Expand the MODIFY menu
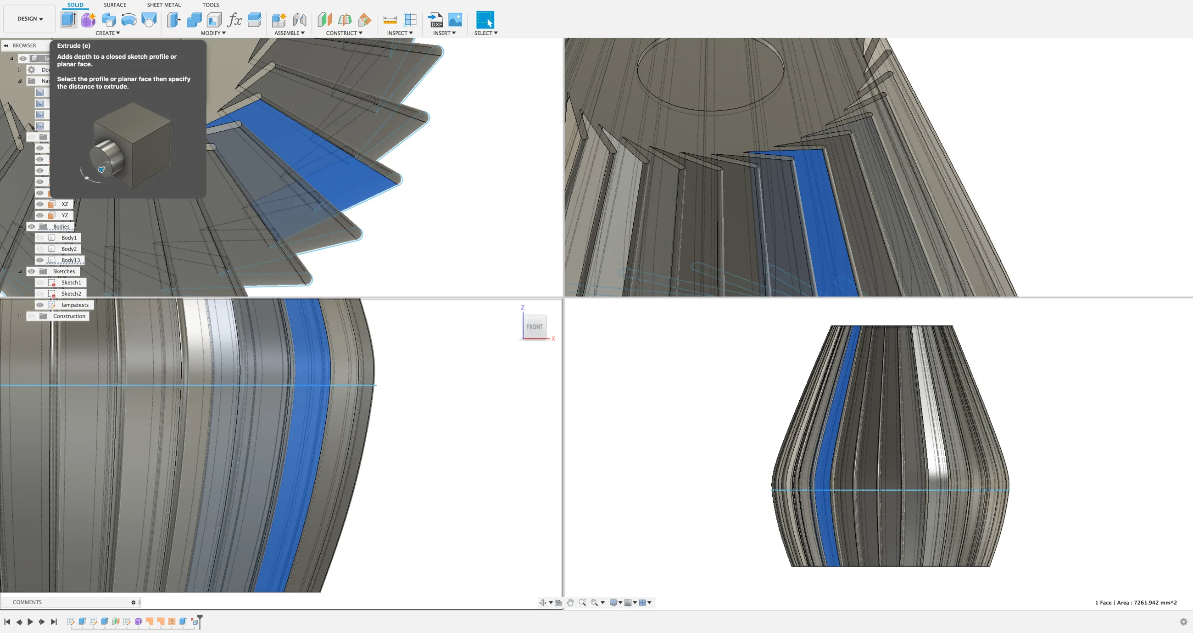The height and width of the screenshot is (633, 1193). coord(213,33)
